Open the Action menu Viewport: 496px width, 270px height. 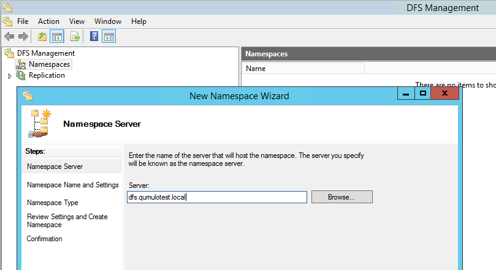pos(48,21)
